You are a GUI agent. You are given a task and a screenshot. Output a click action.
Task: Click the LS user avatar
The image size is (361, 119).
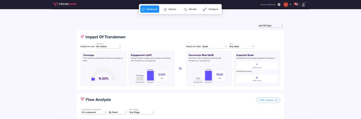point(286,4)
